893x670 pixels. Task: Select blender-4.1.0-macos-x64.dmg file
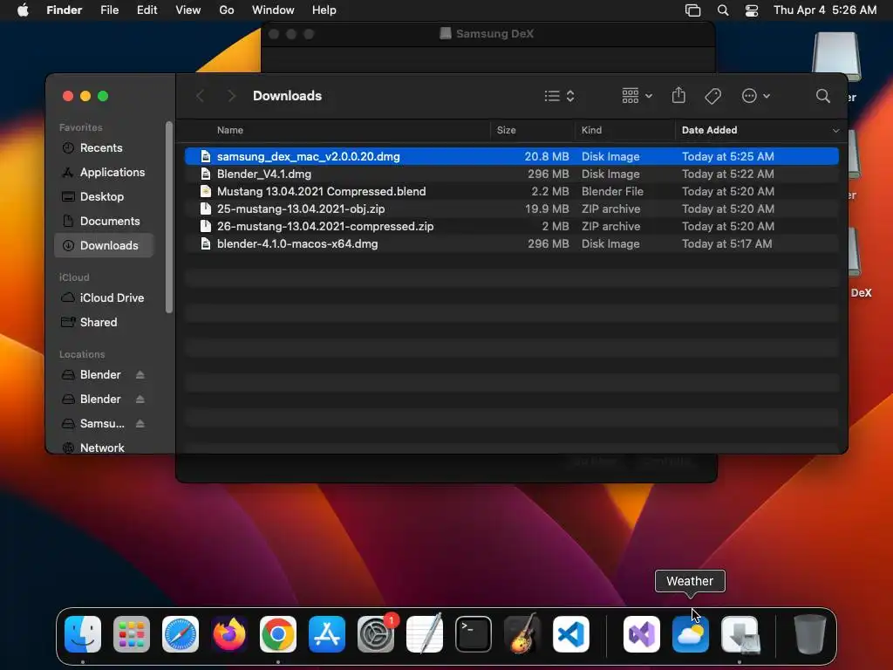[511, 244]
